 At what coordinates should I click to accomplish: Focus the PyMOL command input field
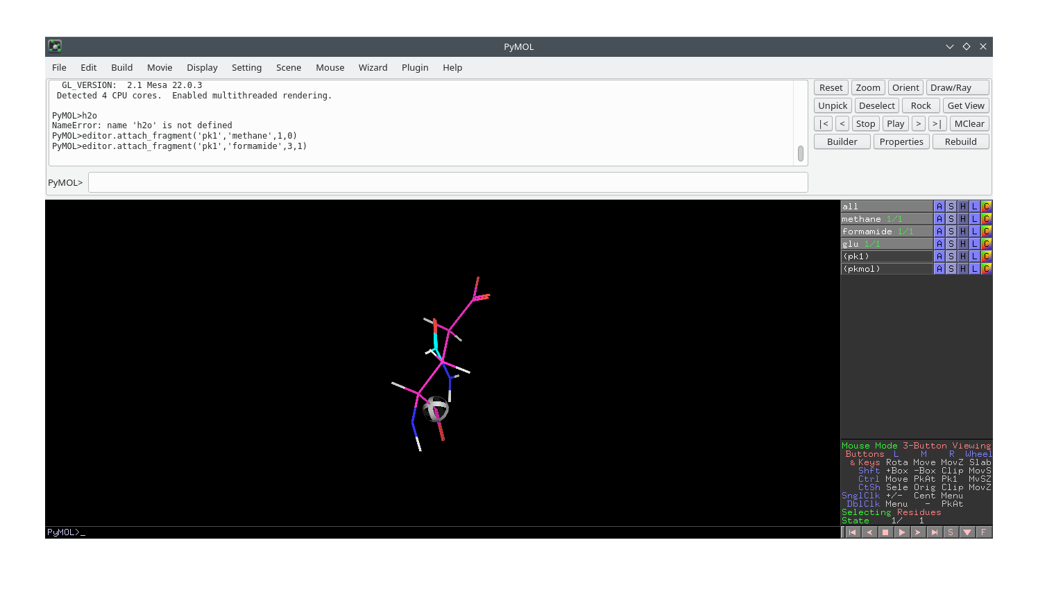click(x=448, y=182)
